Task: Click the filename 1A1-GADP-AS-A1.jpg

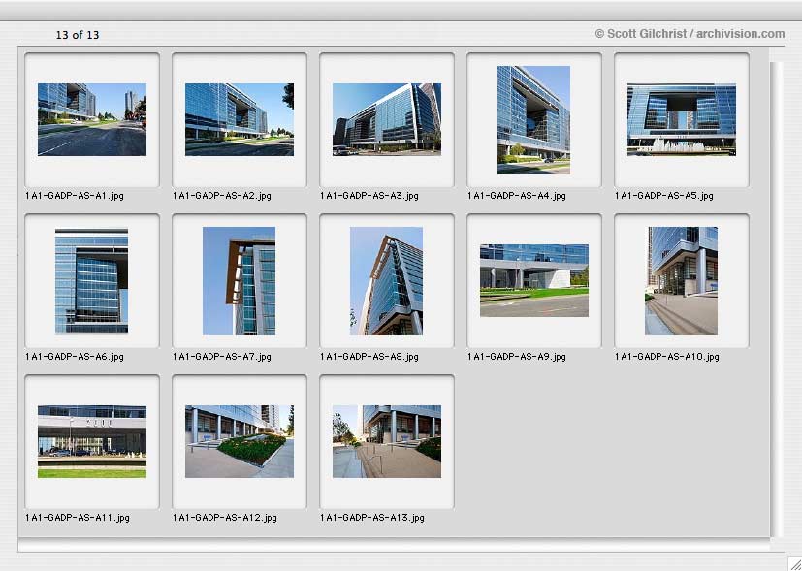Action: (75, 195)
